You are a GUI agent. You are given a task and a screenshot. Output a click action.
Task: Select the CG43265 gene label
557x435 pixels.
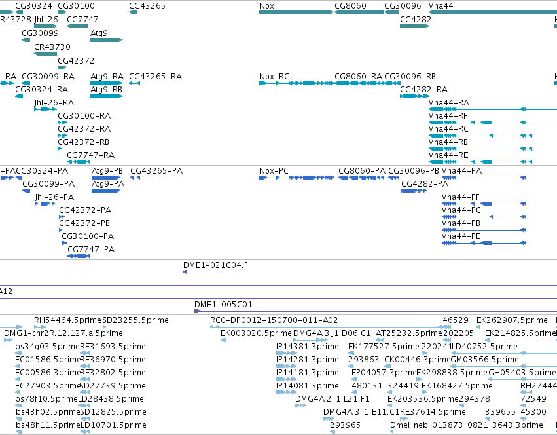point(147,6)
